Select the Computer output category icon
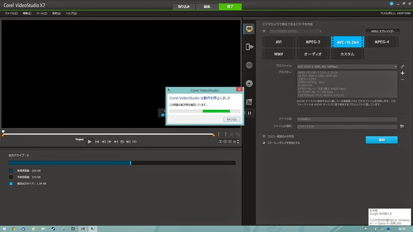 click(x=249, y=29)
